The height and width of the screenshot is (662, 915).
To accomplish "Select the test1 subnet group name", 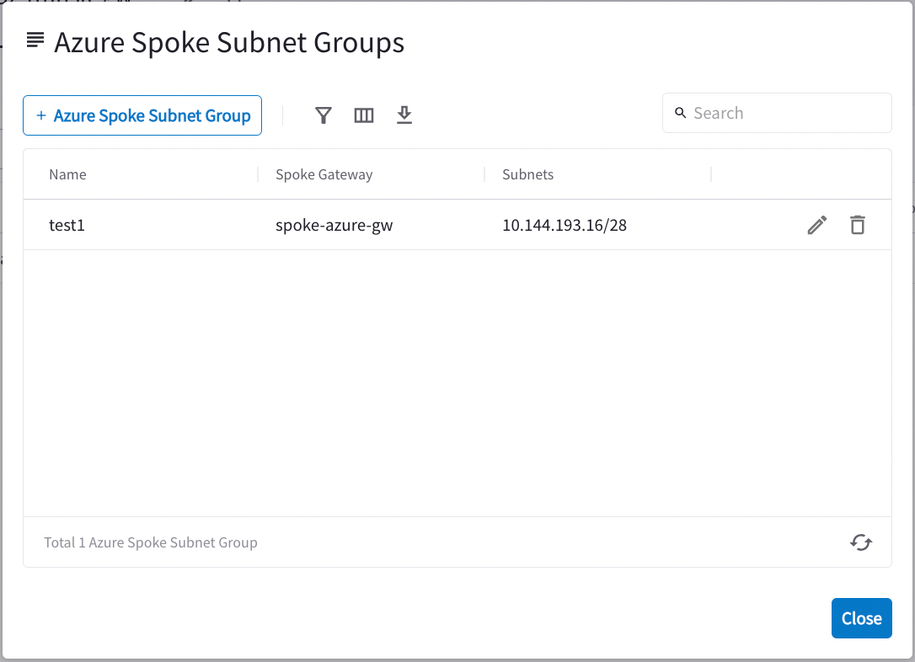I will point(67,225).
